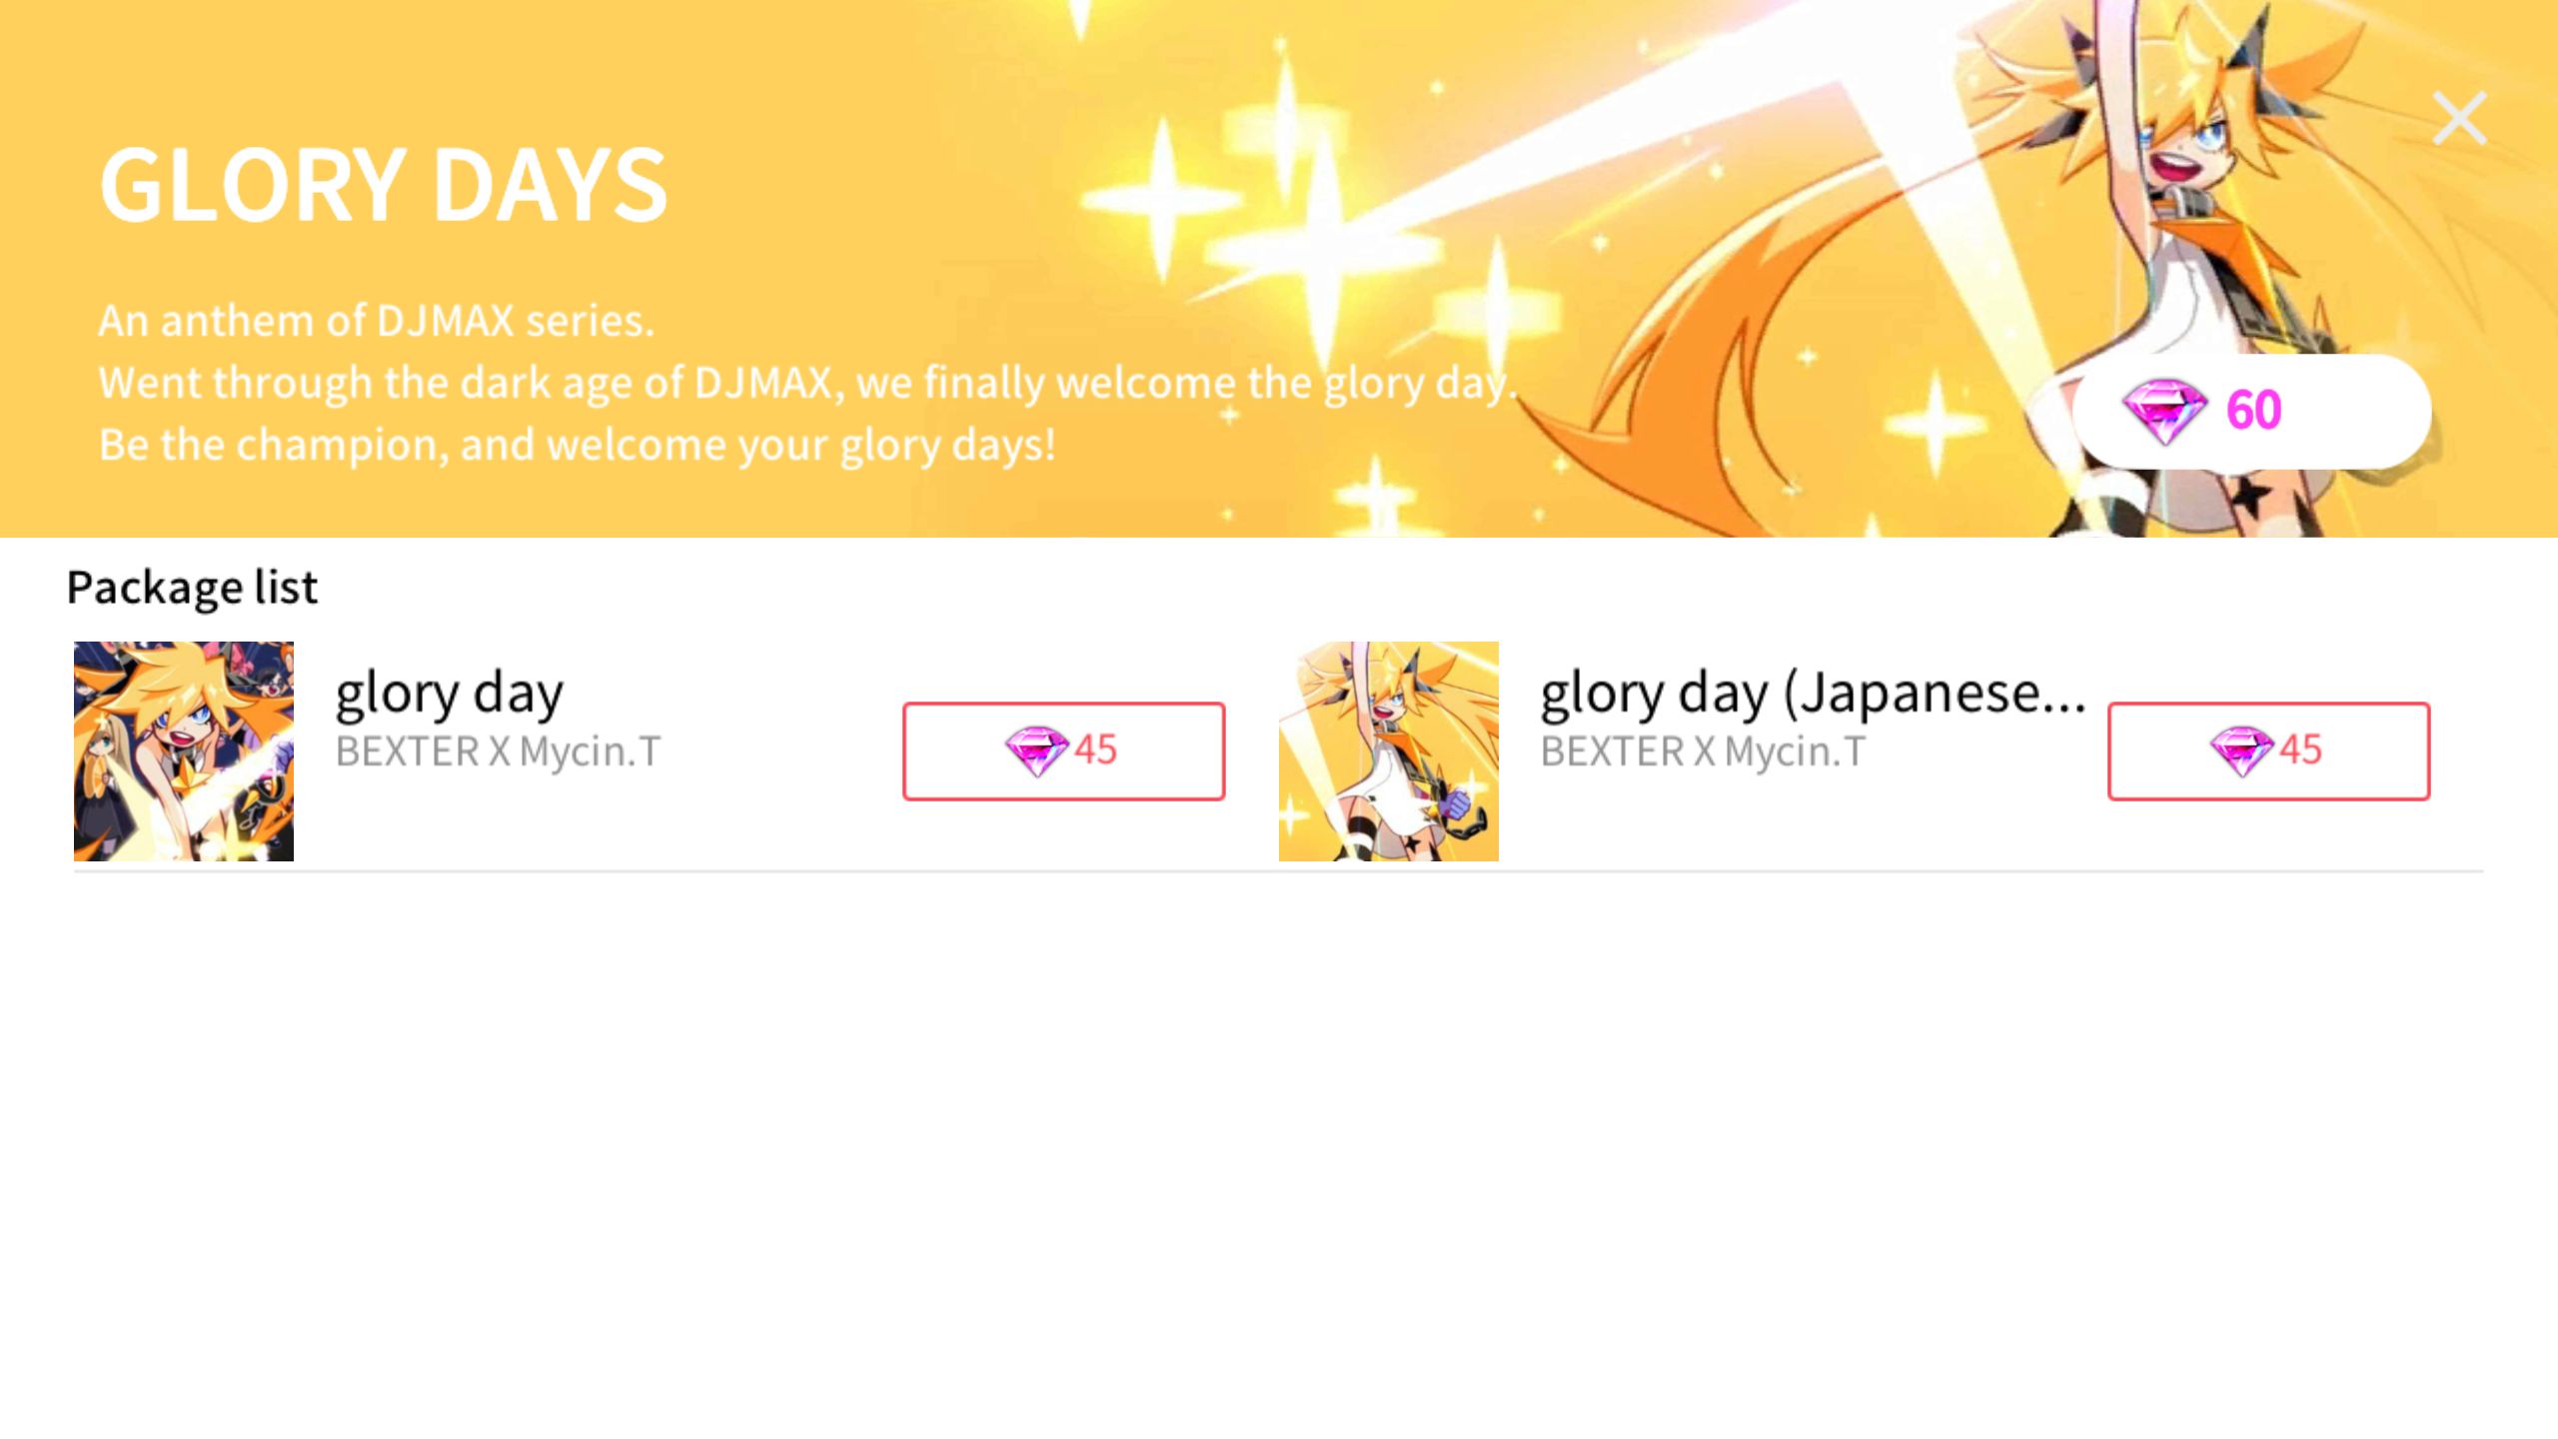Viewport: 2558px width, 1439px height.
Task: Open the Japanese version album art thumbnail
Action: [x=1389, y=751]
